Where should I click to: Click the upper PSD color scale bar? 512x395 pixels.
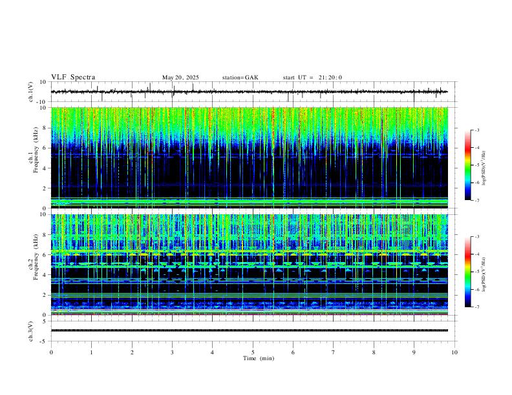coord(468,165)
